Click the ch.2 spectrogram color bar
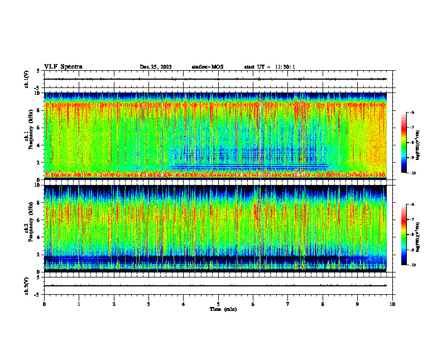442x341 pixels. pos(404,235)
